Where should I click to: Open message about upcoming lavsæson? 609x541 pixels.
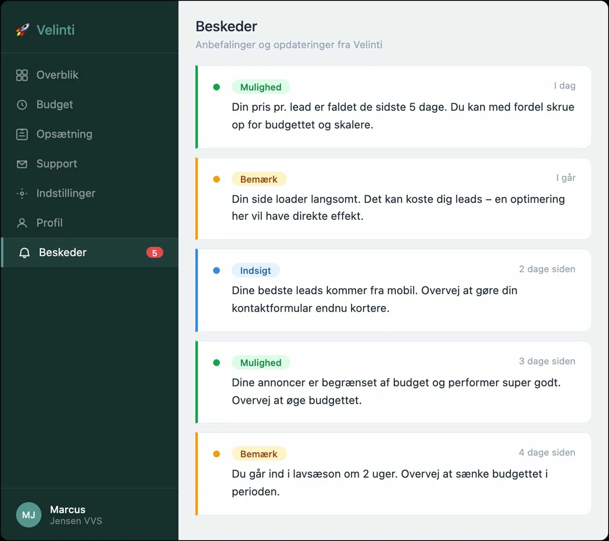393,474
